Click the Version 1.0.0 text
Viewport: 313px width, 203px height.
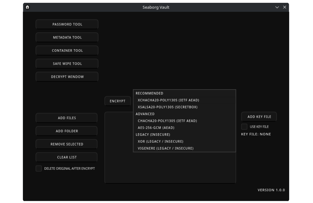coord(271,190)
